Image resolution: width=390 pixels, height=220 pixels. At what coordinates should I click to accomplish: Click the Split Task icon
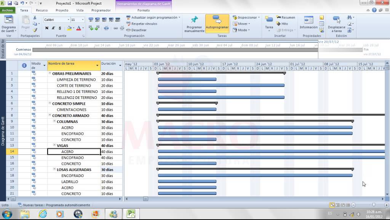[x=106, y=28]
